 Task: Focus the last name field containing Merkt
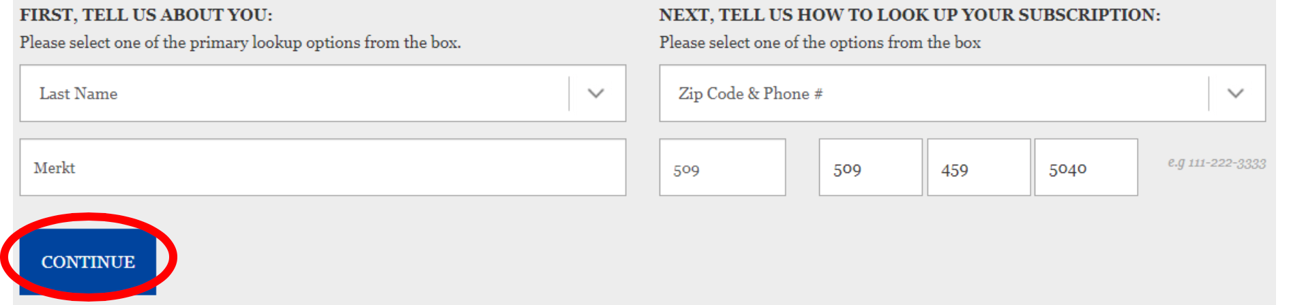point(322,167)
